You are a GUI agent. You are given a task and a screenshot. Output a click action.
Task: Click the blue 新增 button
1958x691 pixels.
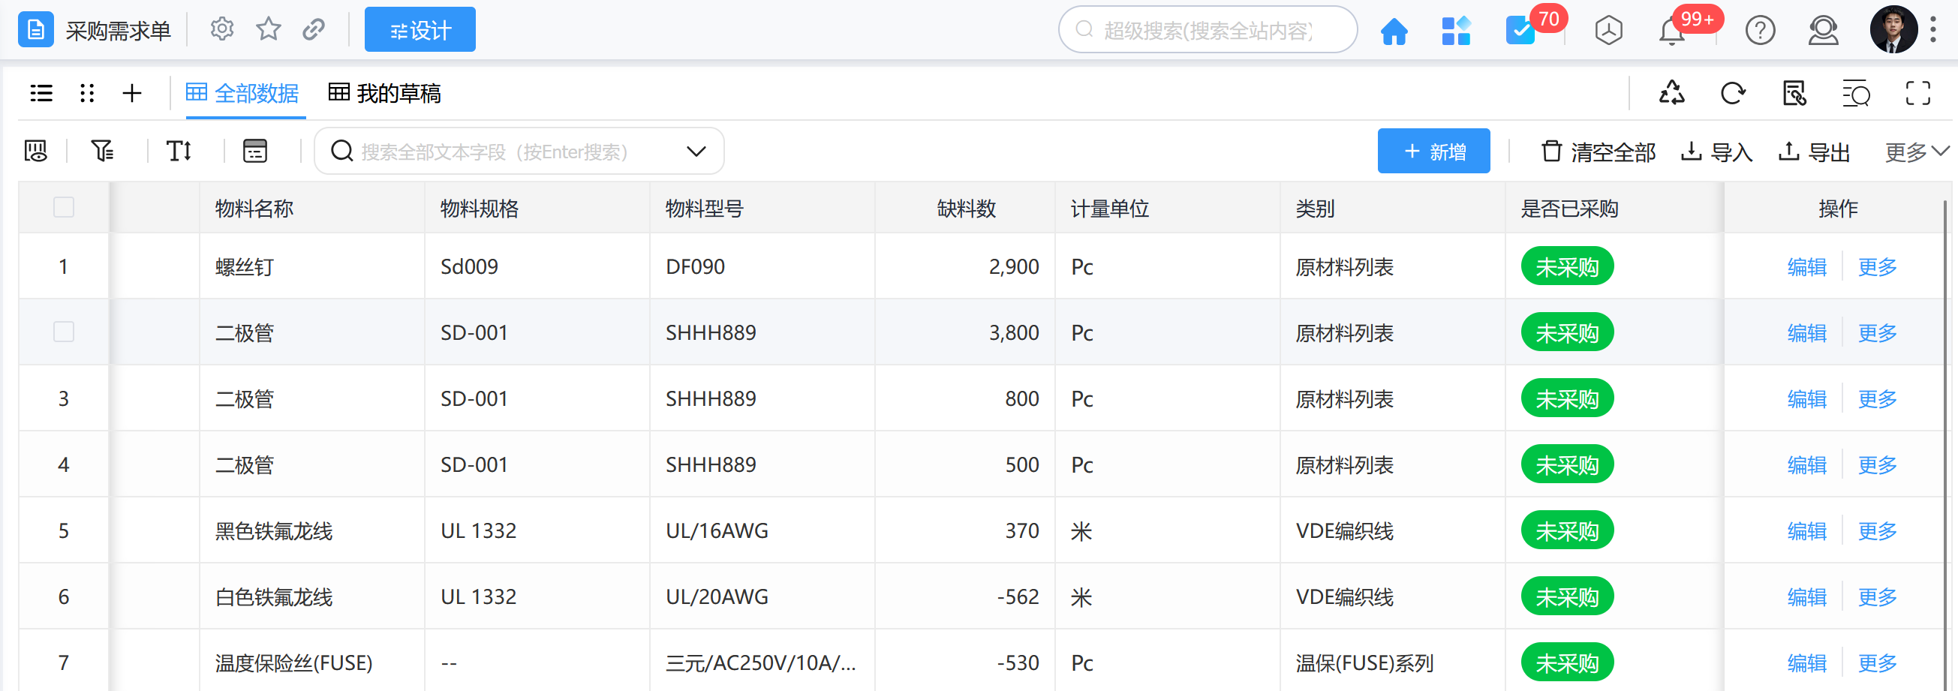pyautogui.click(x=1433, y=152)
